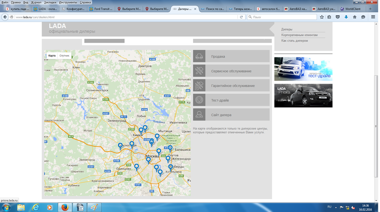The image size is (380, 212).
Task: Open Windows Explorer from the taskbar
Action: coord(21,207)
